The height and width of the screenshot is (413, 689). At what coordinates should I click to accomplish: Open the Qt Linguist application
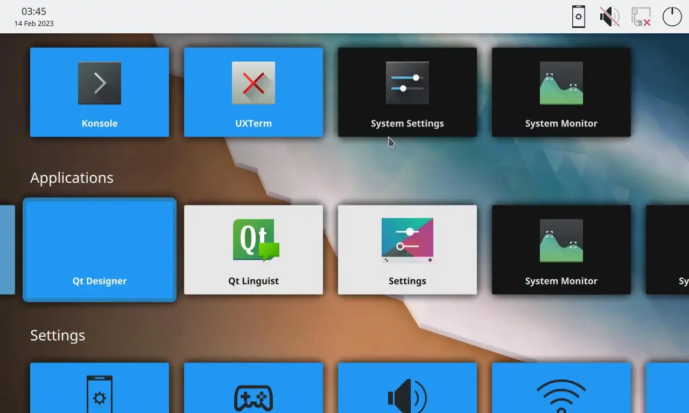pos(254,250)
